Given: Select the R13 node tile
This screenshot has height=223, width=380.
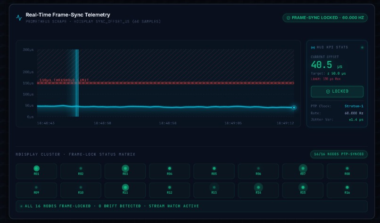Looking at the screenshot, I should 214,190.
